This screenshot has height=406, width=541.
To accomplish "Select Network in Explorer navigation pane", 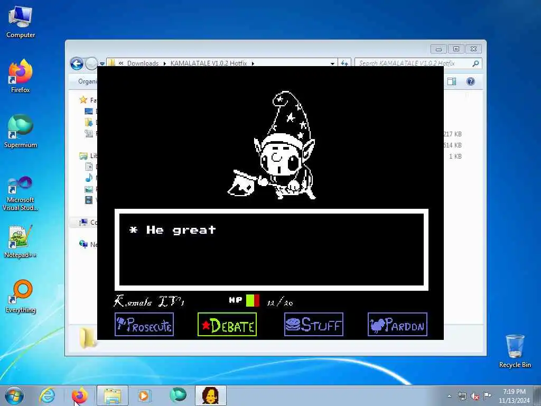I will tap(88, 244).
